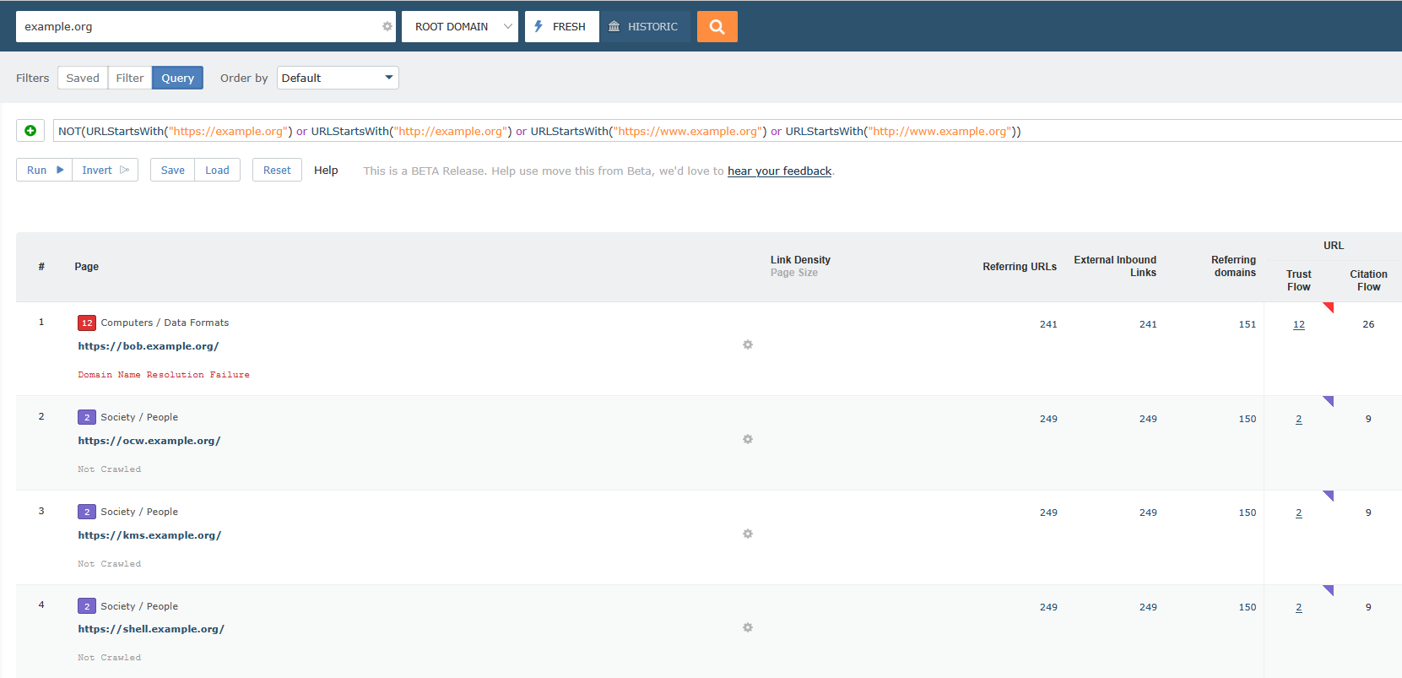Expand the Order by Default dropdown
1402x678 pixels.
338,79
